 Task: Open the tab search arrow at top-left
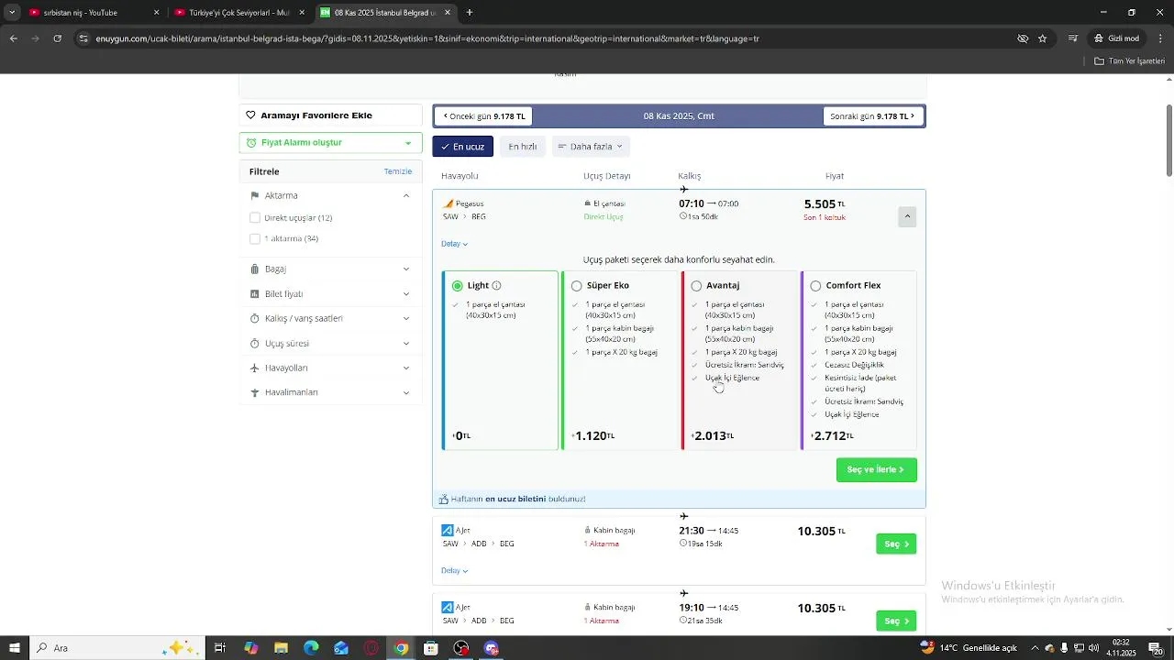pyautogui.click(x=12, y=13)
